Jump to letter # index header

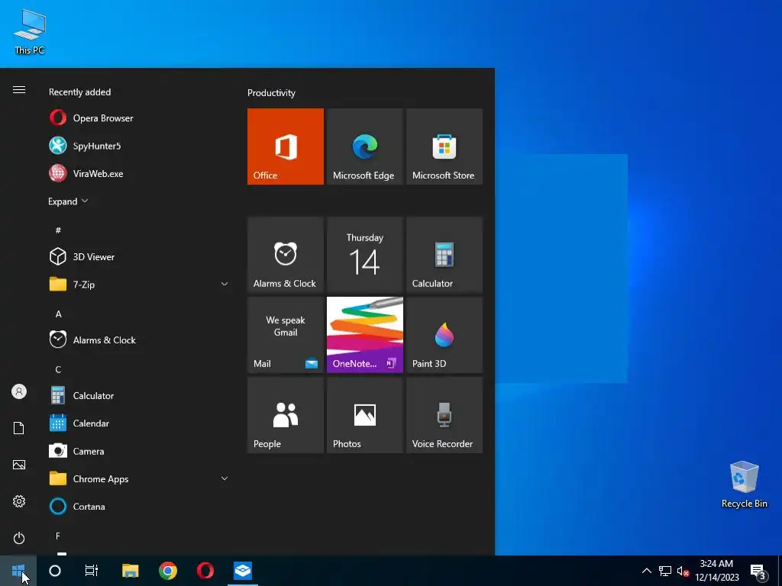(x=58, y=230)
